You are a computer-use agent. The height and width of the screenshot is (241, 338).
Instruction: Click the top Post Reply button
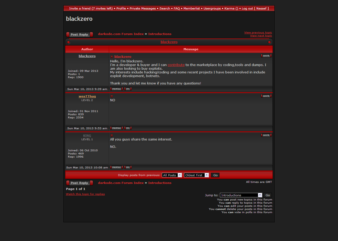tap(79, 34)
